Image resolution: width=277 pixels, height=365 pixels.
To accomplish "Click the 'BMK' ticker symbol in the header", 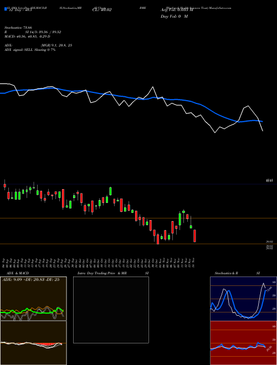I will click(143, 8).
